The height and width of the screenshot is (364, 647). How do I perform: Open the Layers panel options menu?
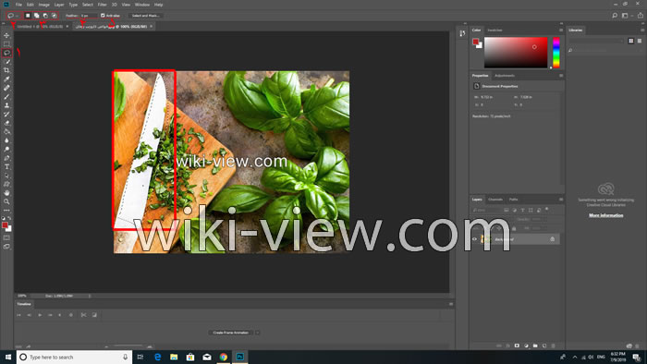(561, 200)
